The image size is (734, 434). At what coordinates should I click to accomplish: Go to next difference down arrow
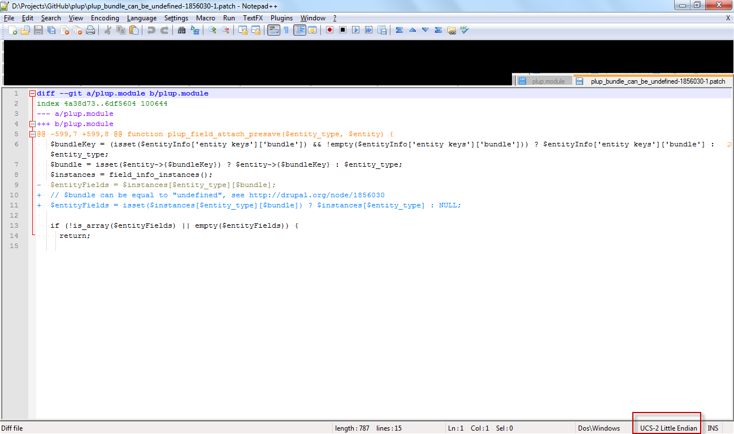[425, 30]
